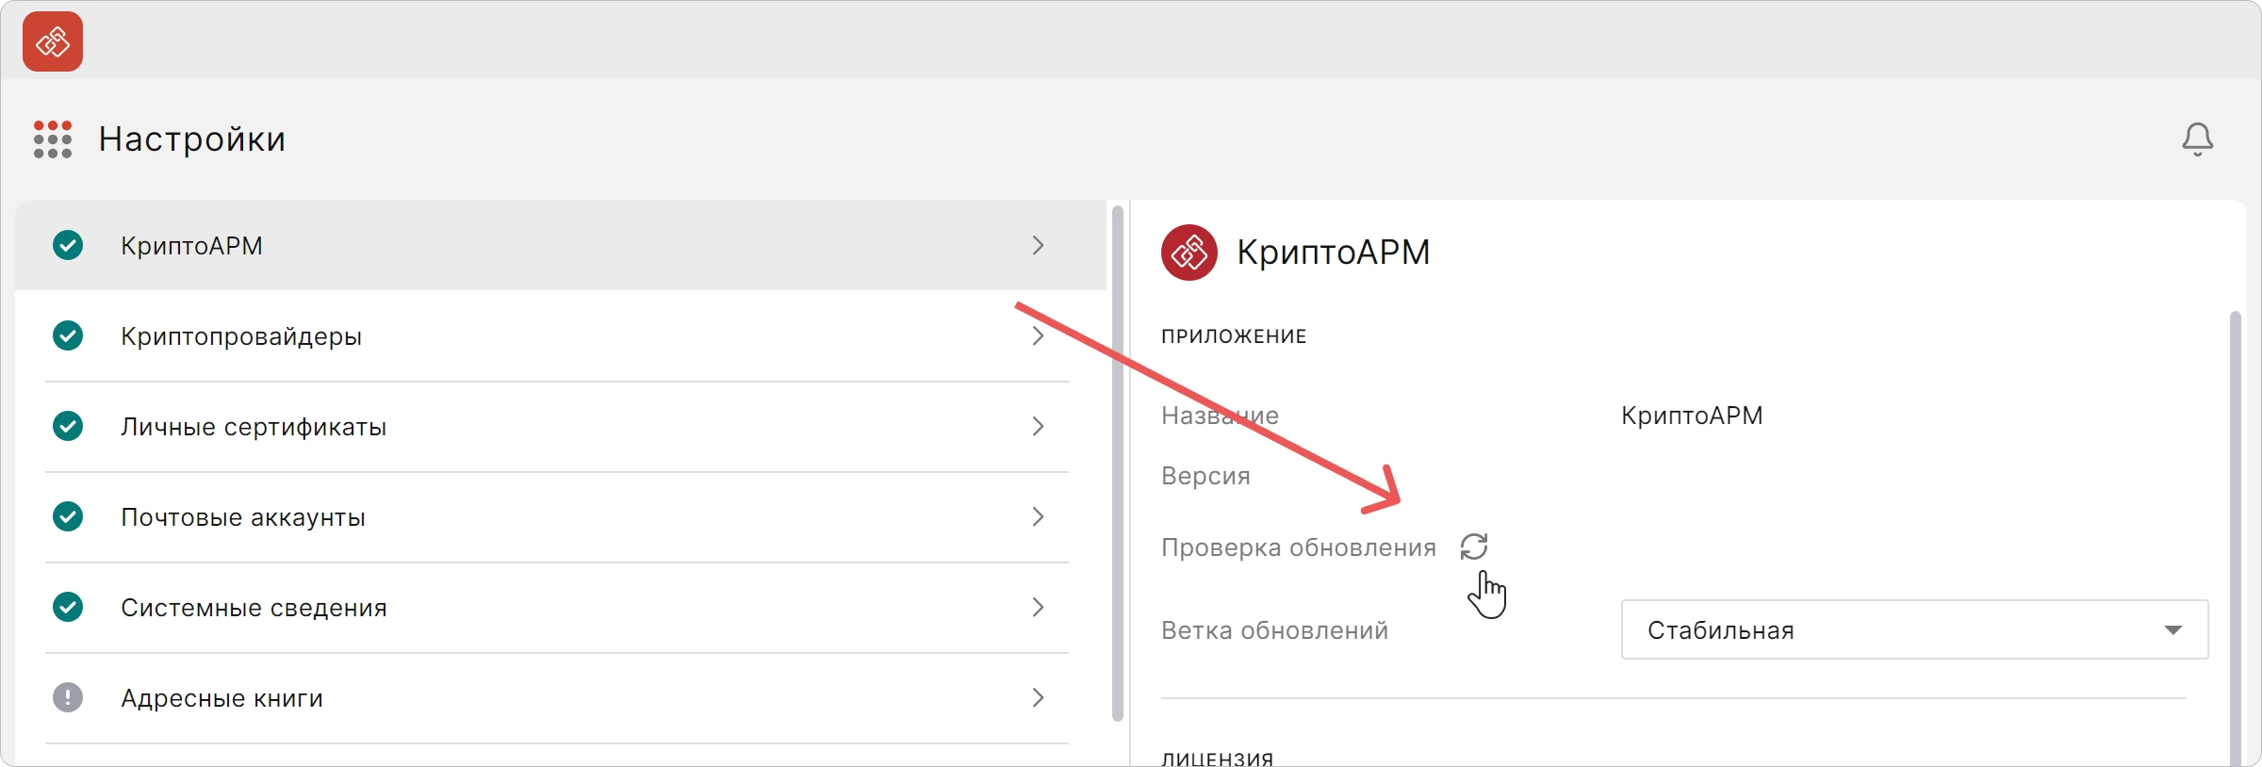This screenshot has height=767, width=2262.
Task: Select the КриптоАРМ settings section
Action: click(x=561, y=245)
